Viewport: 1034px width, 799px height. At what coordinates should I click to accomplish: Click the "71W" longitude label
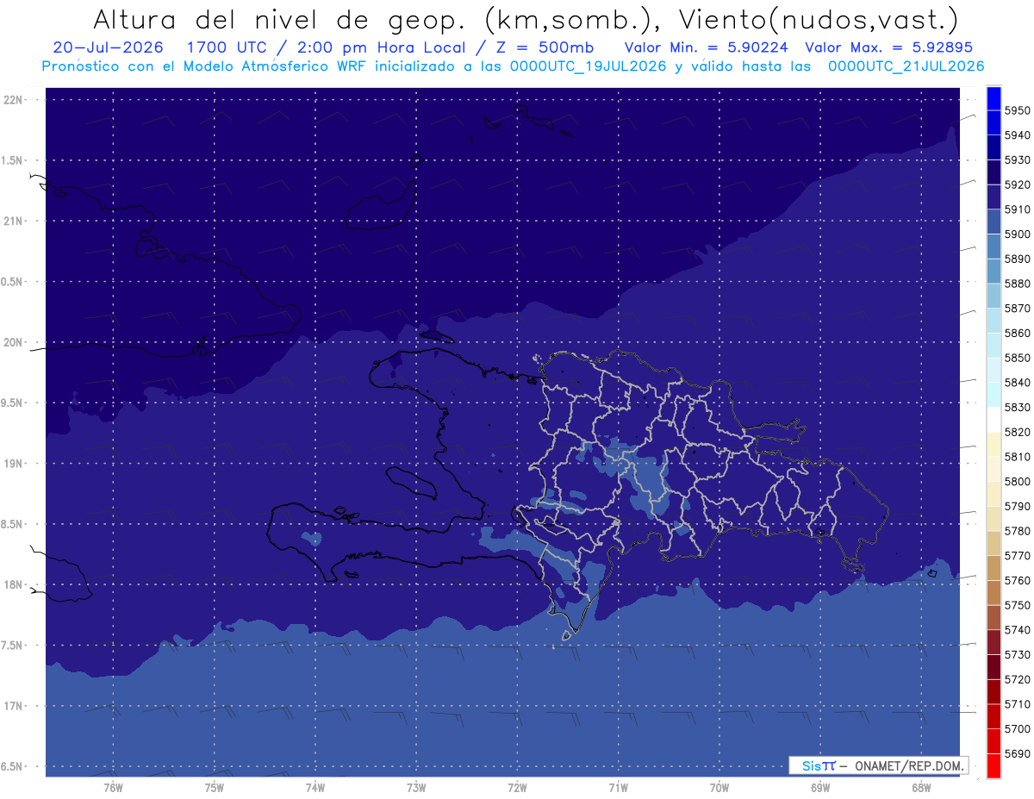618,788
